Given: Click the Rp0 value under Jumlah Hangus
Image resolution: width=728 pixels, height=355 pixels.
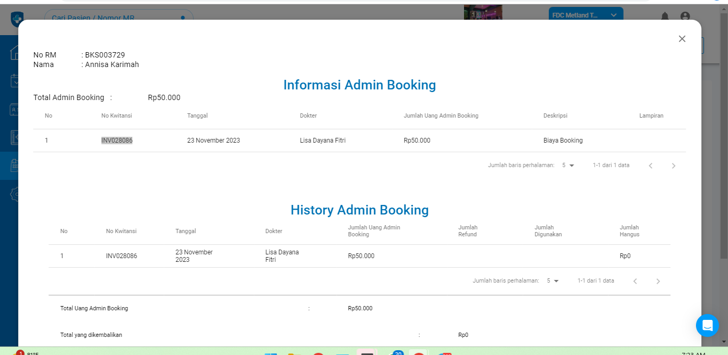Looking at the screenshot, I should tap(625, 256).
